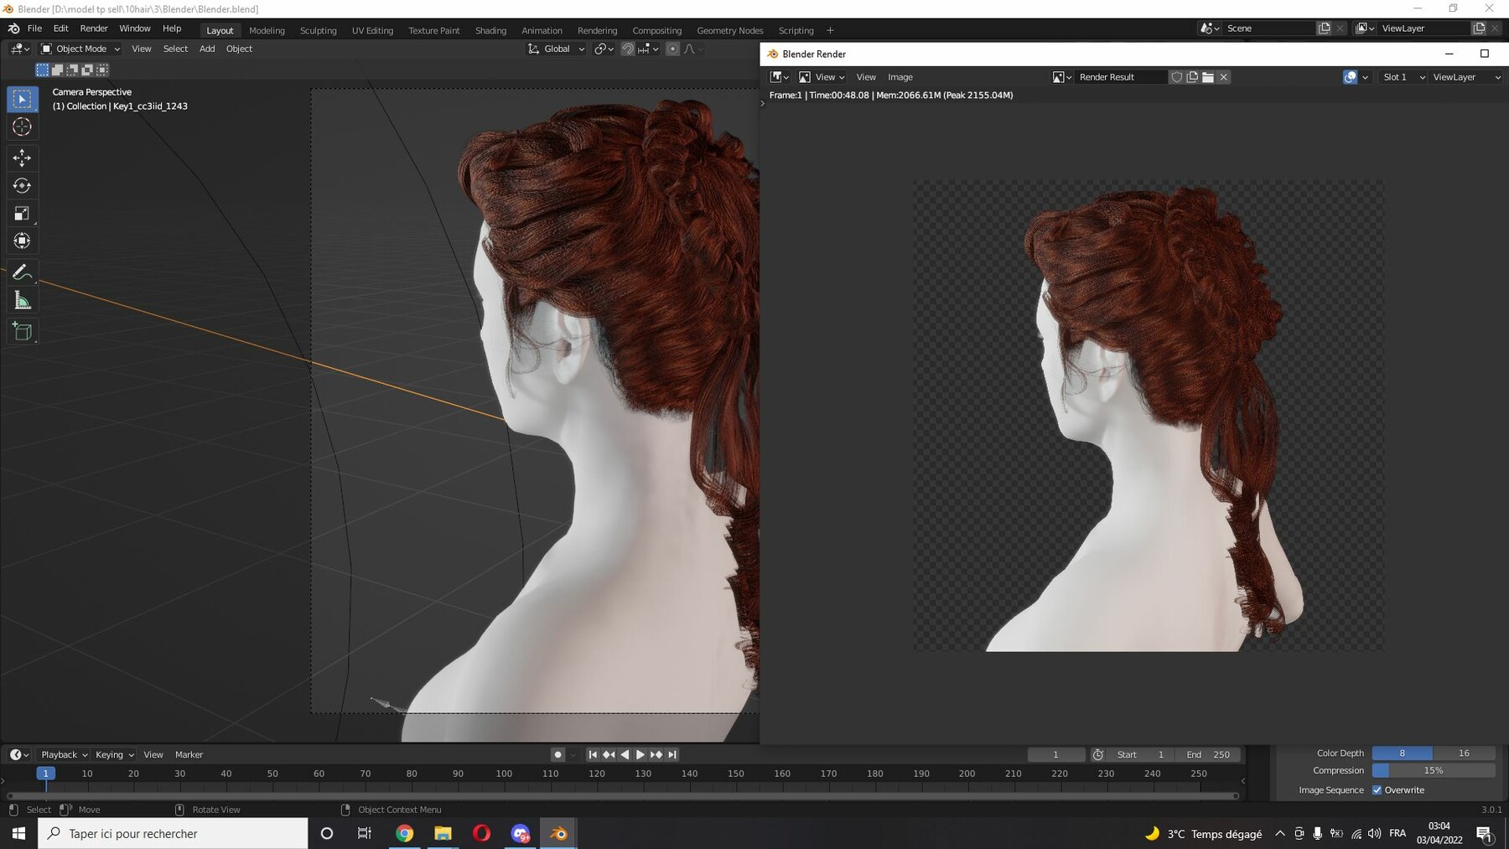Unlink the Render Result image
Screen dimensions: 1509x849
pyautogui.click(x=1224, y=77)
